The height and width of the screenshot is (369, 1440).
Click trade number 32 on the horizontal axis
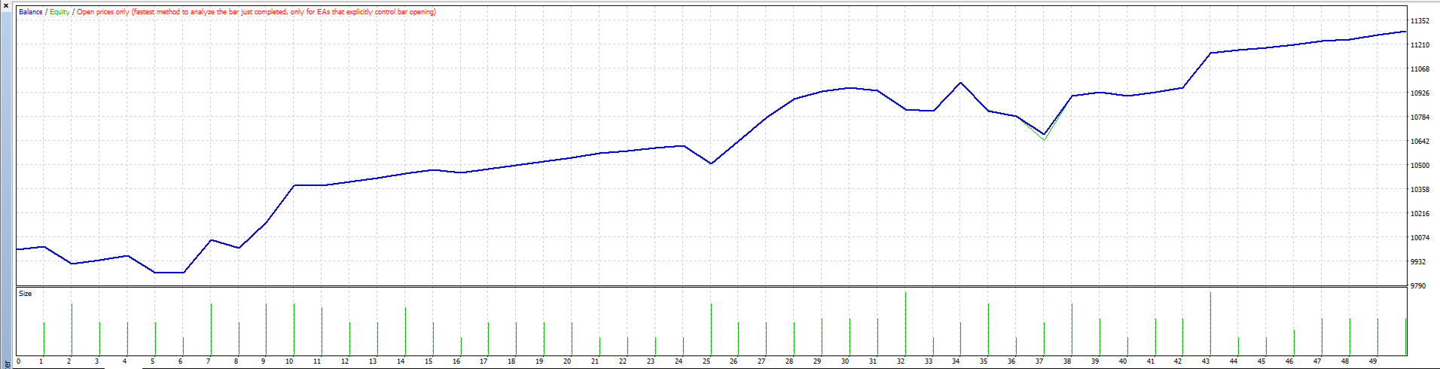pyautogui.click(x=901, y=361)
